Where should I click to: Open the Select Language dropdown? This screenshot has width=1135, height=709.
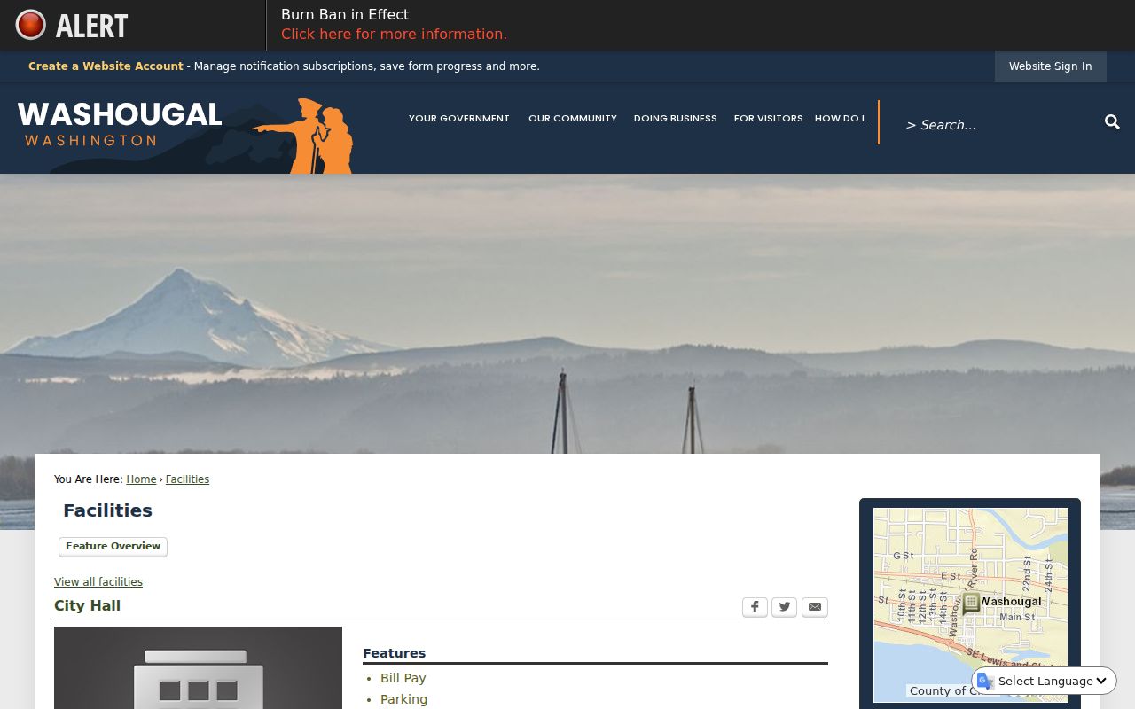pyautogui.click(x=1043, y=681)
